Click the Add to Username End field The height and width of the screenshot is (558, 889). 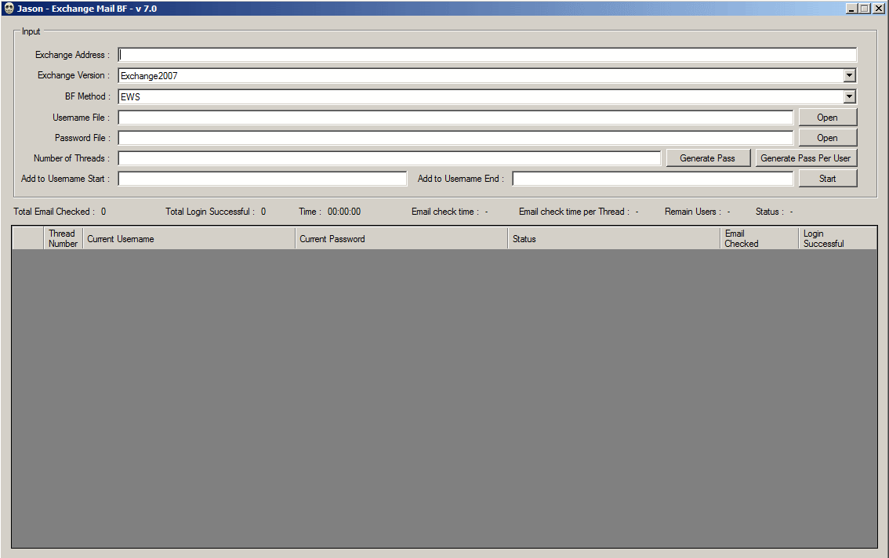point(652,179)
